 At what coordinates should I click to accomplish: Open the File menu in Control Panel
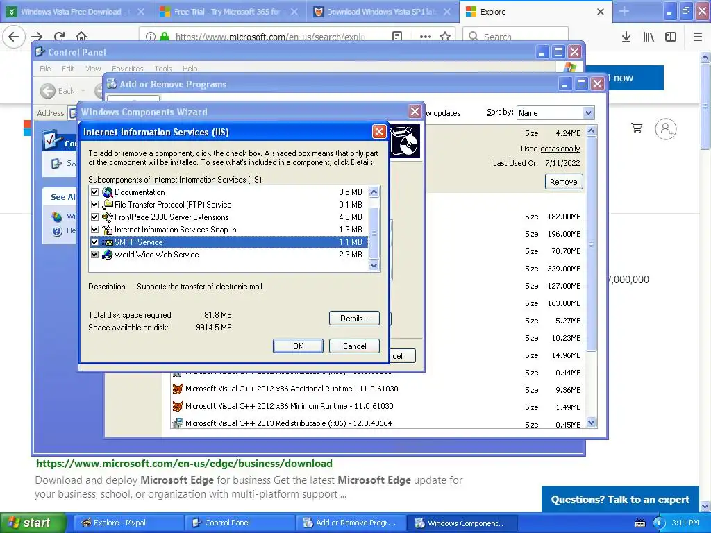pos(45,69)
